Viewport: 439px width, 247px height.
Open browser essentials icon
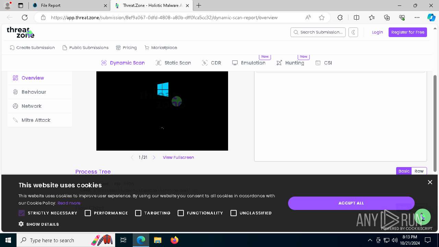click(402, 17)
